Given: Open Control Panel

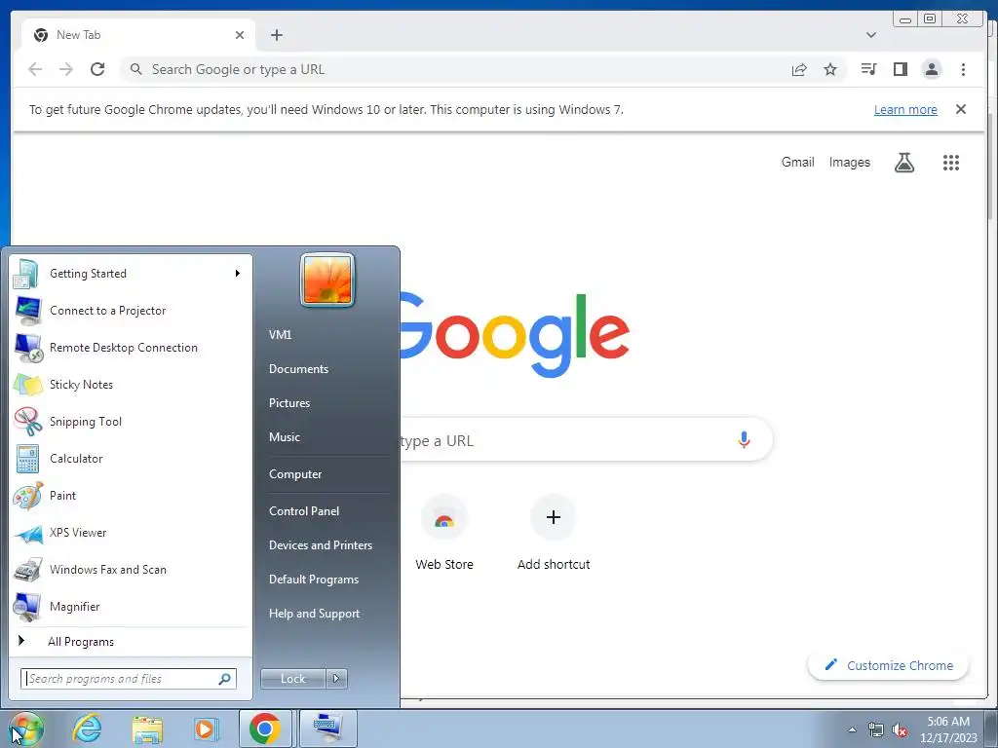Looking at the screenshot, I should (x=304, y=510).
